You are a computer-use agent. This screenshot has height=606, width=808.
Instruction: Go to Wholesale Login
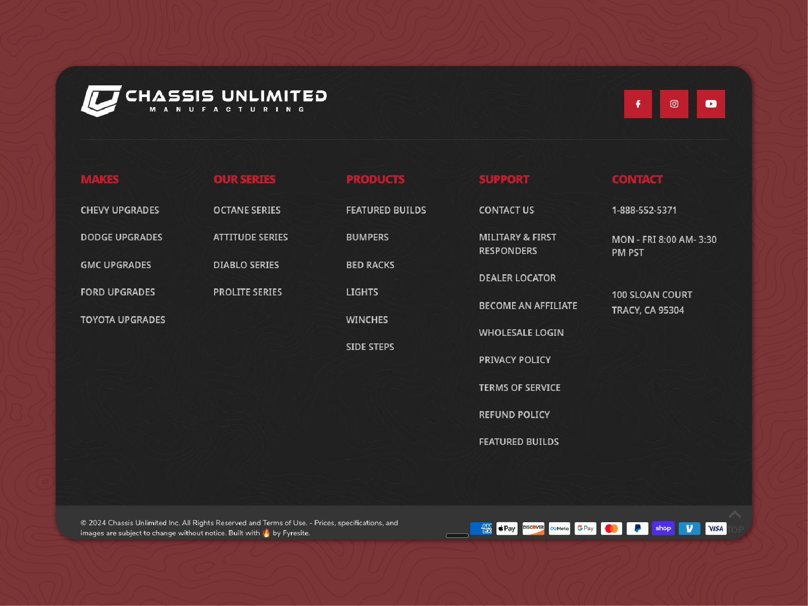coord(521,333)
